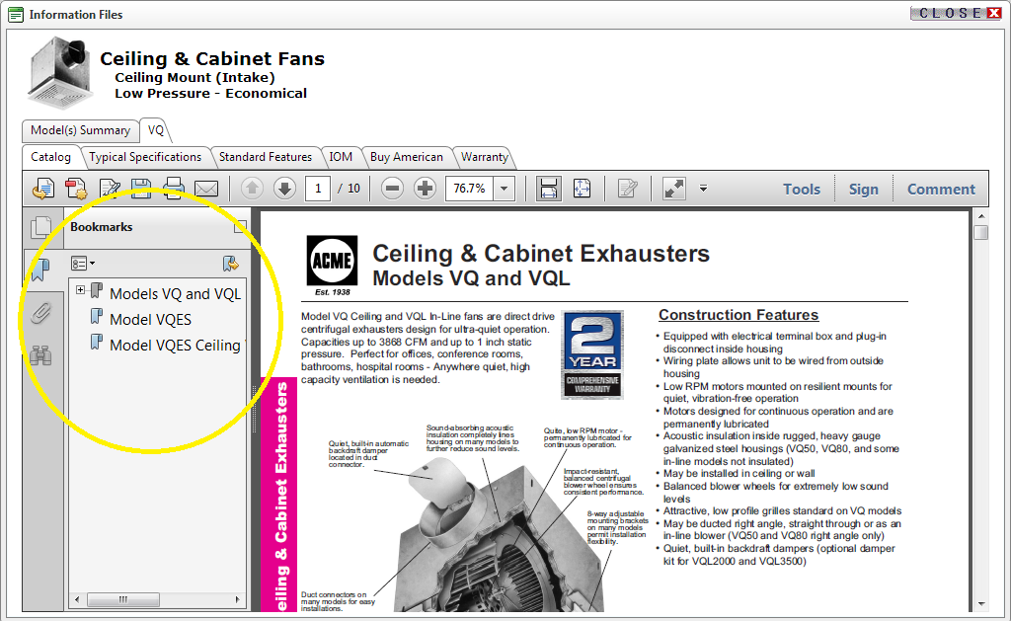Click the bookmarks scrollbar left arrow

(77, 599)
